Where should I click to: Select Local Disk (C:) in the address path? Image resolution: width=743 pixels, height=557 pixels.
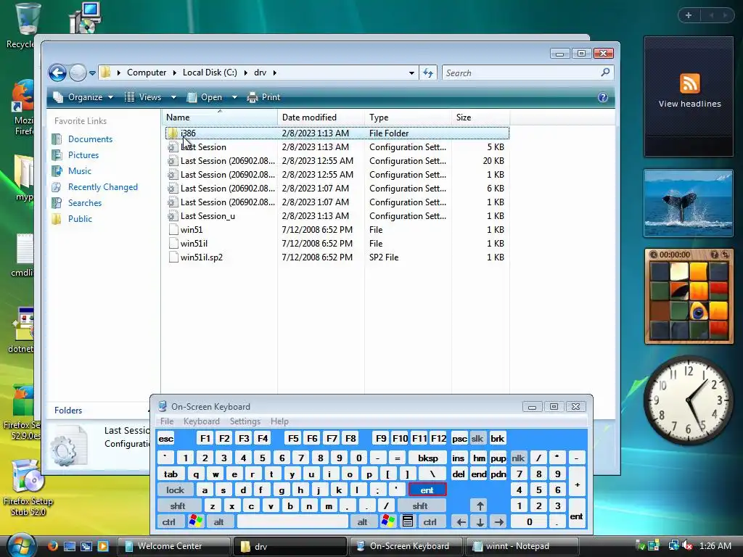(210, 73)
